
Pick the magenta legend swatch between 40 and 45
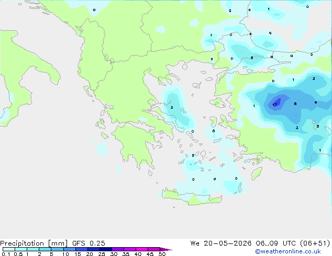(142, 249)
